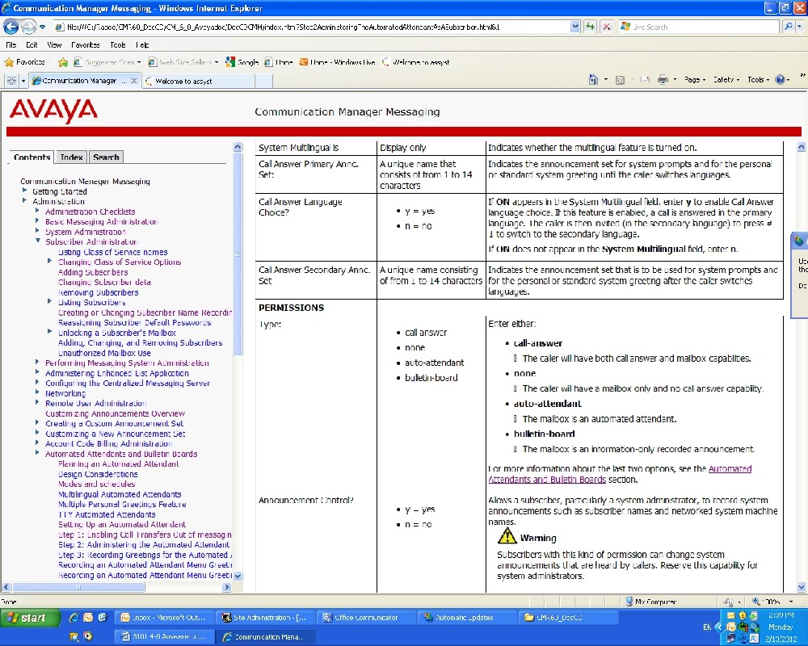Click the Windows Start button
The width and height of the screenshot is (808, 646).
[x=31, y=618]
